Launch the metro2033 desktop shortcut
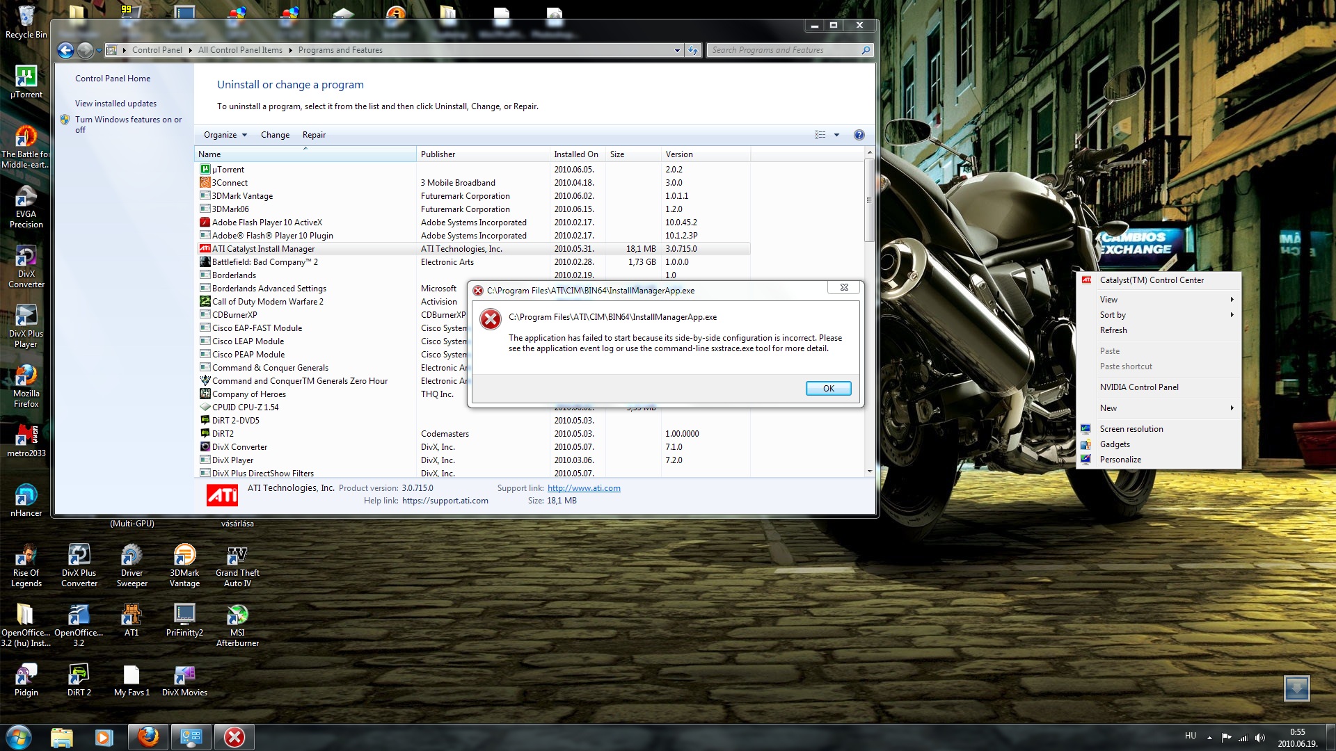The height and width of the screenshot is (751, 1336). (x=26, y=440)
